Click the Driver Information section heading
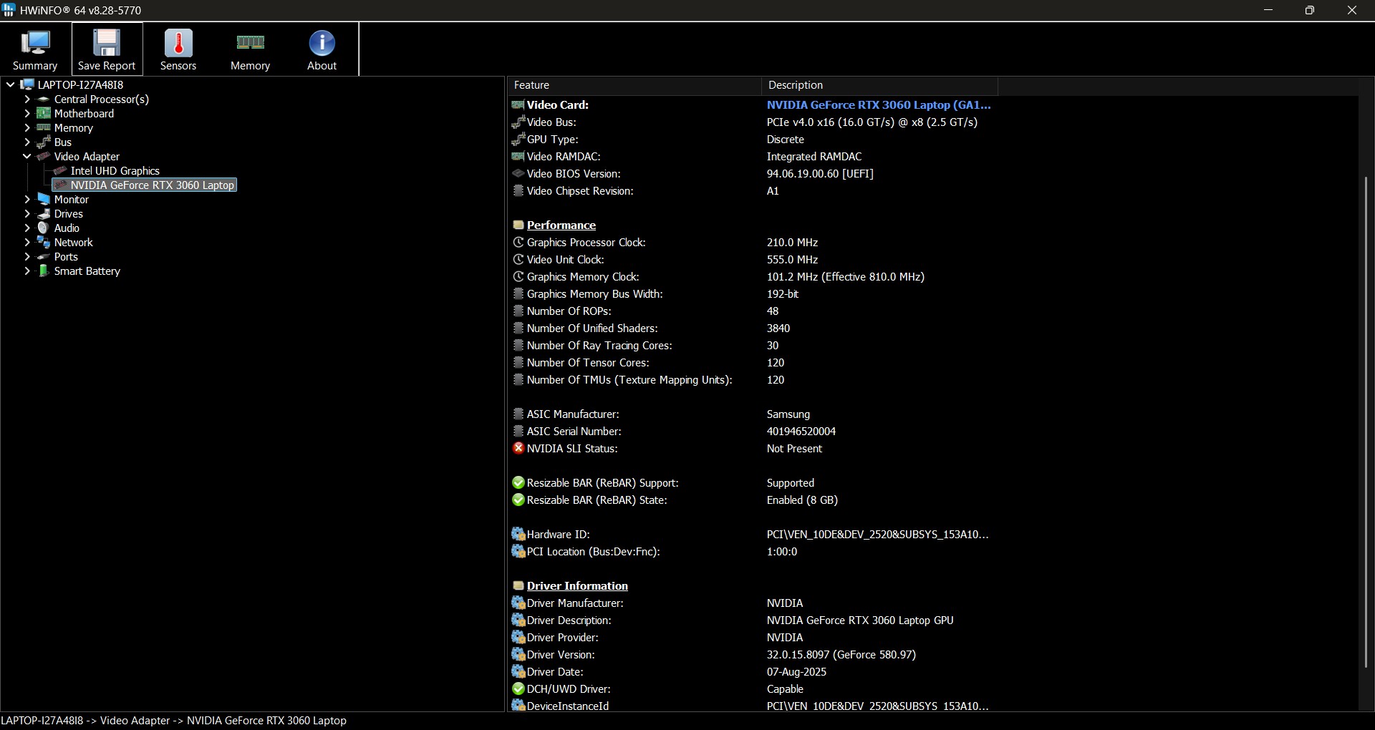 [x=577, y=585]
